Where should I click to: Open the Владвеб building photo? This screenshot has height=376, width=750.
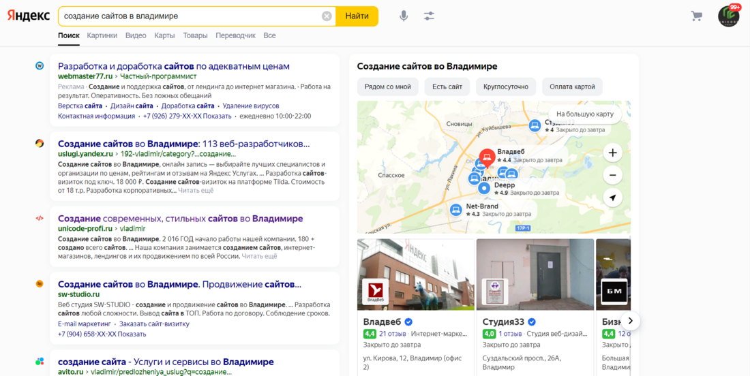coord(416,275)
